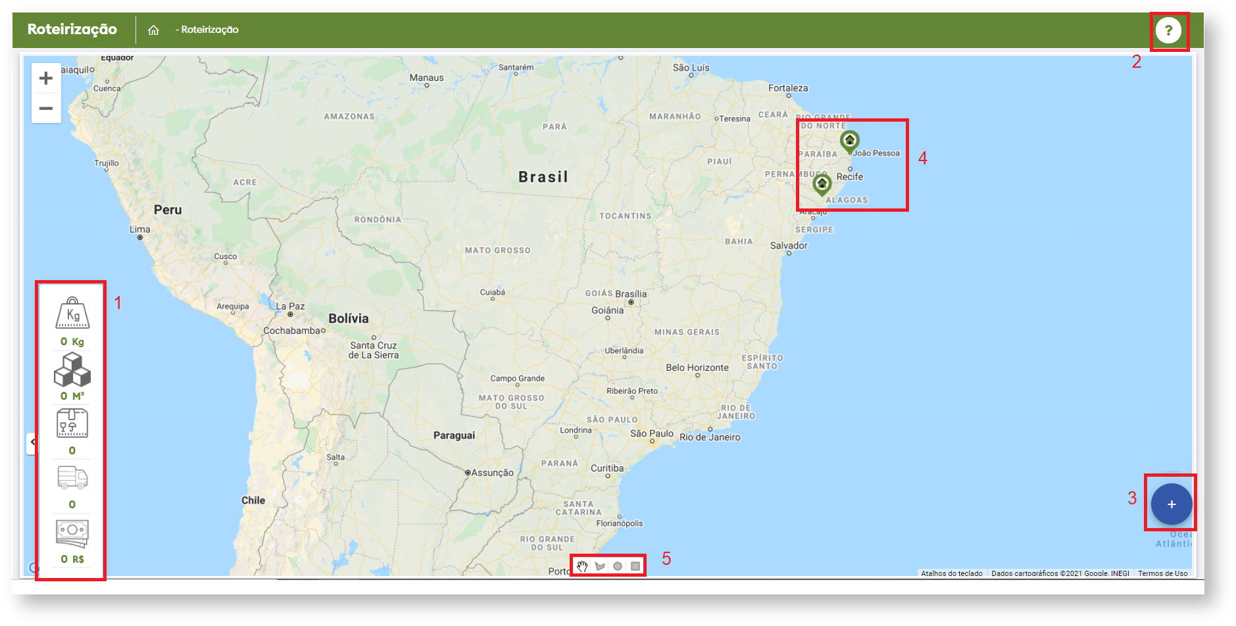1236x626 pixels.
Task: Open the Atalhos do teclado link
Action: coord(952,573)
